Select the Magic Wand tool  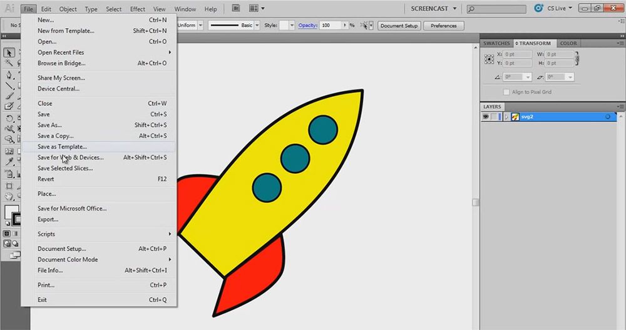9,63
